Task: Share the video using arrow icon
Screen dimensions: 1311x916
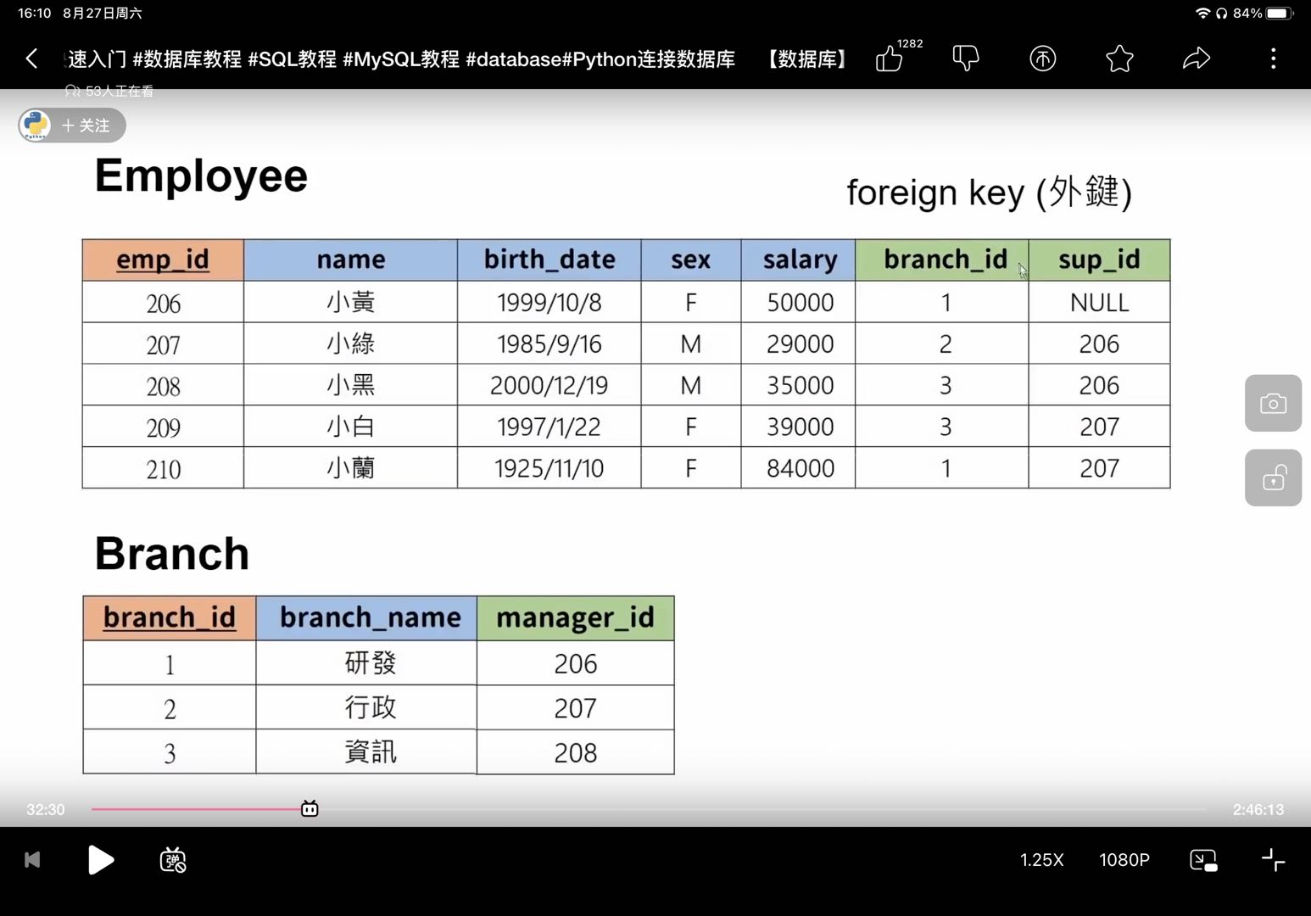Action: [x=1197, y=59]
